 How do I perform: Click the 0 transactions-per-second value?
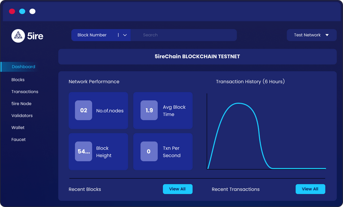point(149,151)
